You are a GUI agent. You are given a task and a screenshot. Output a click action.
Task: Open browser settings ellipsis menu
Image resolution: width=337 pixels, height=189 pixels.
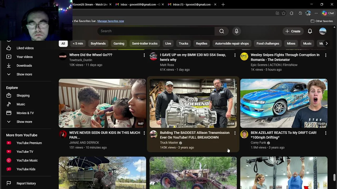point(316,13)
